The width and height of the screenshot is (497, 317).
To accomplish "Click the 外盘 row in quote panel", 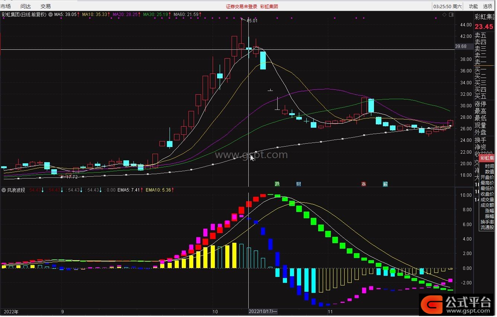I will pyautogui.click(x=480, y=133).
